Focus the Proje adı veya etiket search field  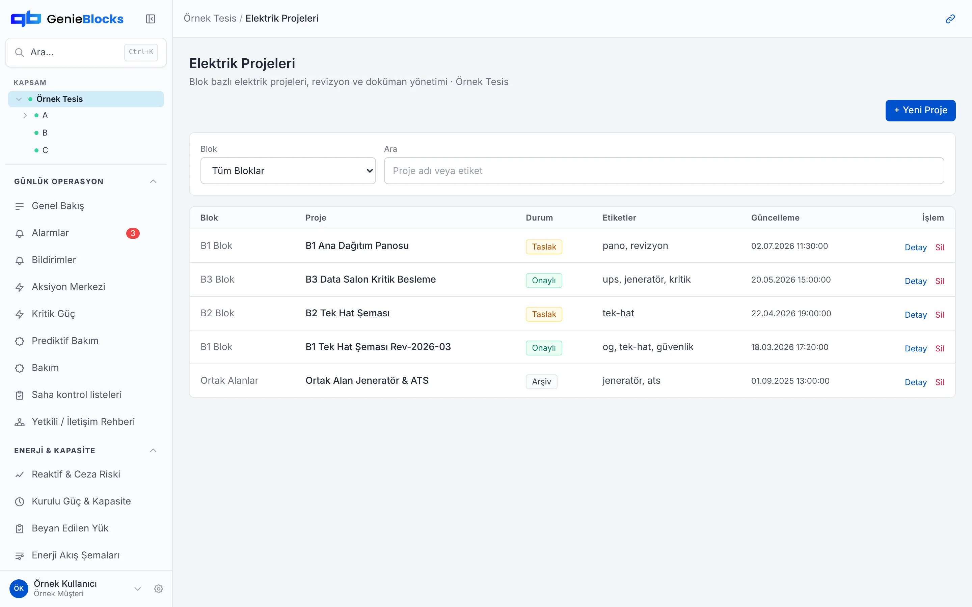664,171
